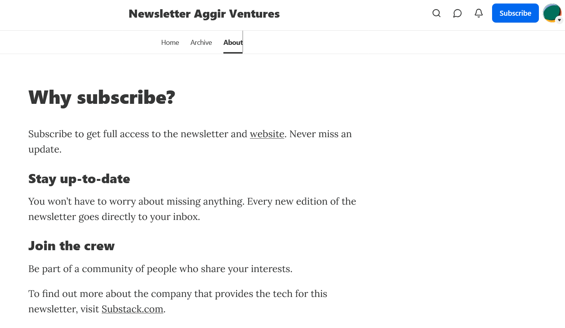Click the 'Subscribe to get full access' sentence
Viewport: 565px width, 328px height.
click(x=156, y=134)
